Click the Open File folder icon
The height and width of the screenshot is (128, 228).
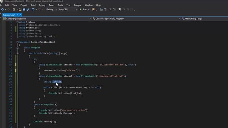click(x=20, y=10)
